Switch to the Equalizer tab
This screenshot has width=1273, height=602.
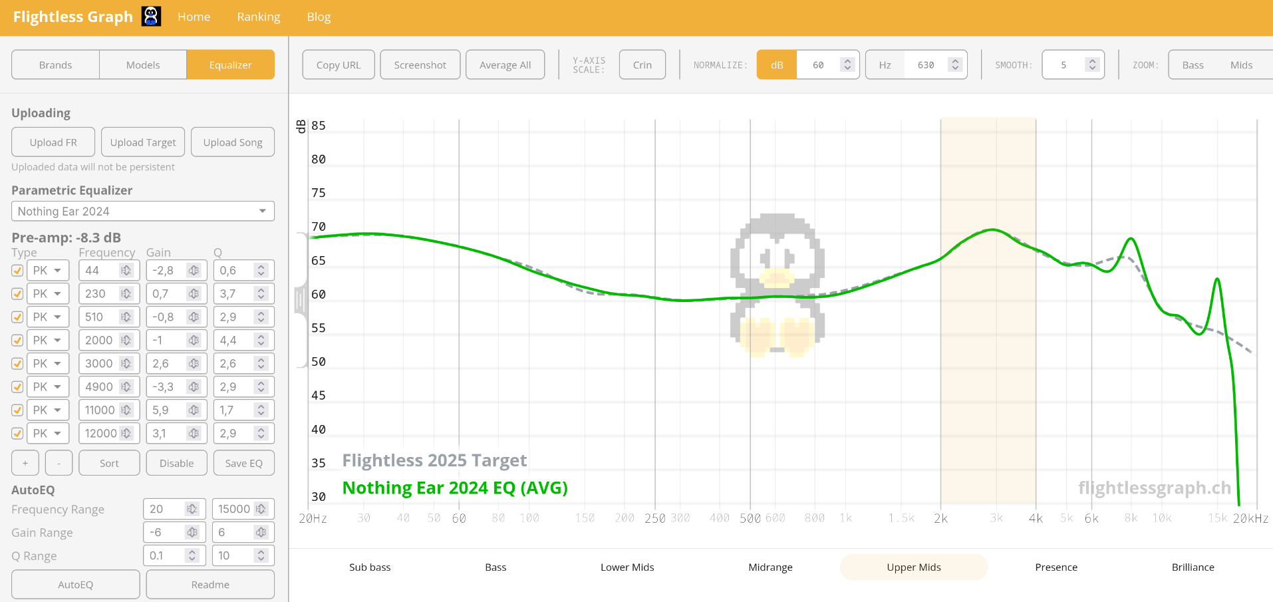click(230, 65)
